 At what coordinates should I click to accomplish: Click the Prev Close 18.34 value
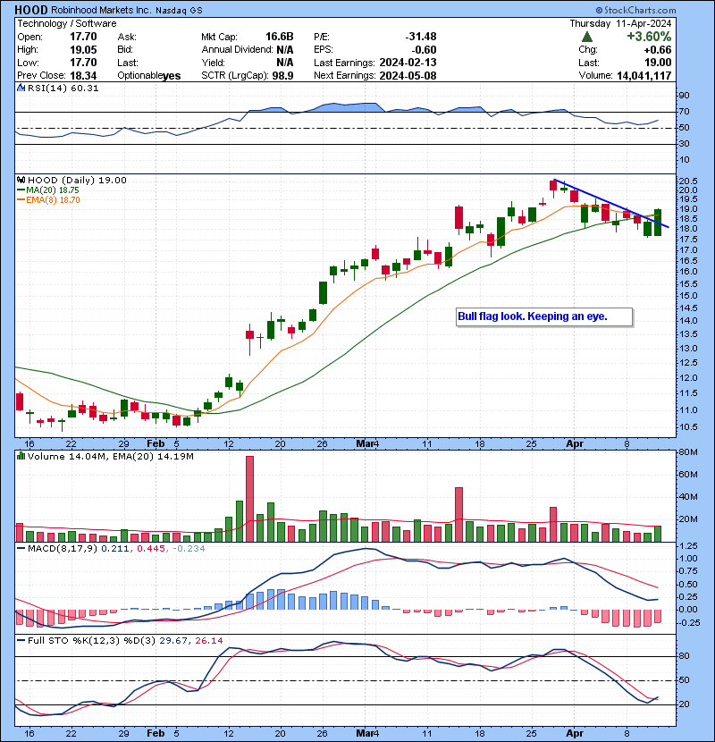83,76
